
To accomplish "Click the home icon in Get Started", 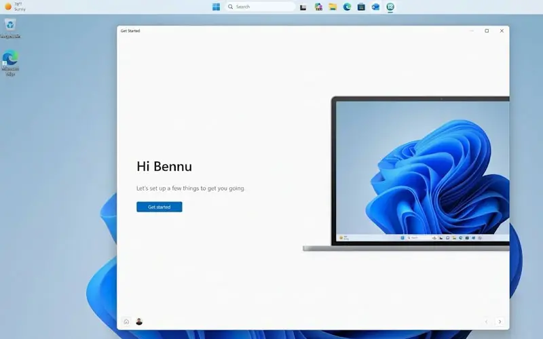I will (126, 321).
